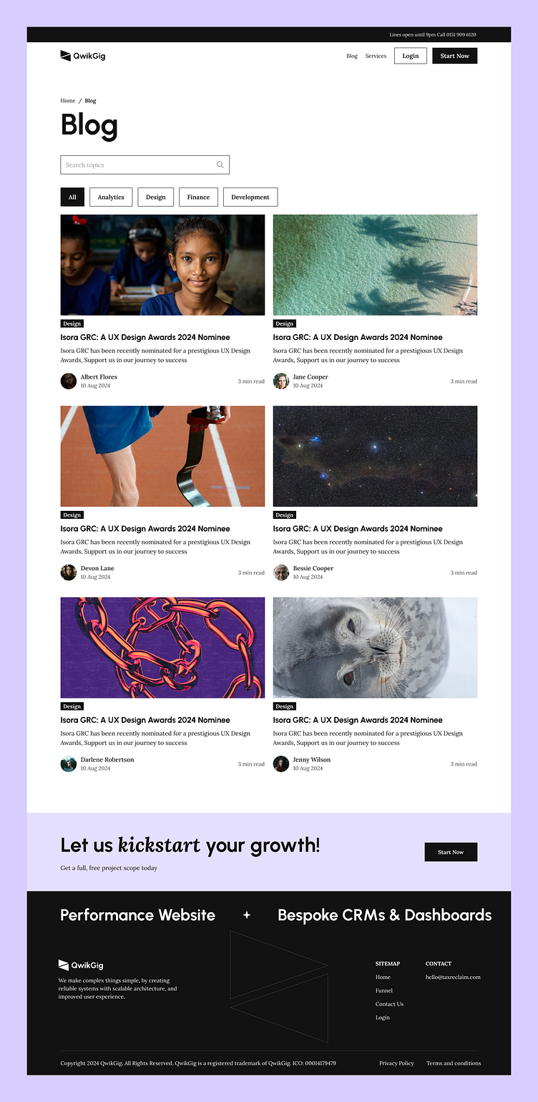Click the QwikGig logo in header
This screenshot has height=1102, width=538.
(83, 56)
